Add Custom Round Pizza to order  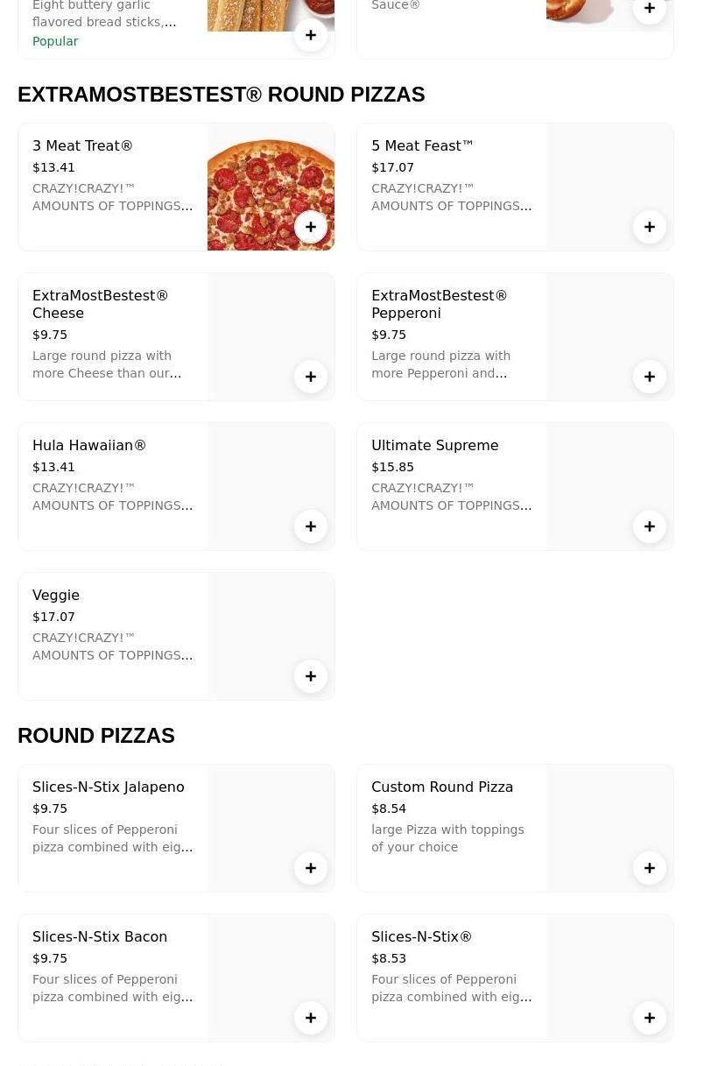650,868
